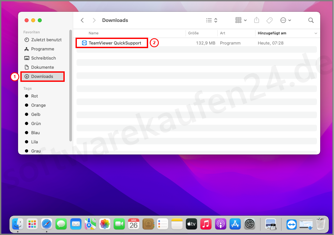Click the Programm type cell

230,43
